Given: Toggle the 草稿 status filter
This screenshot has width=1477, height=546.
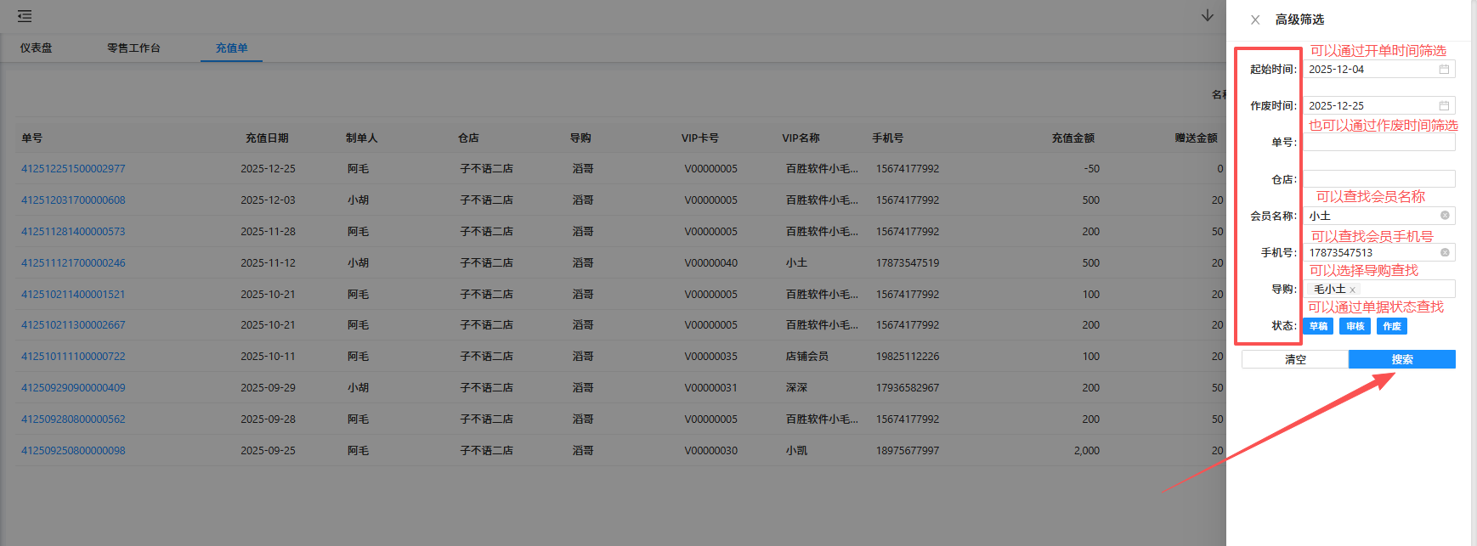Looking at the screenshot, I should (1318, 326).
